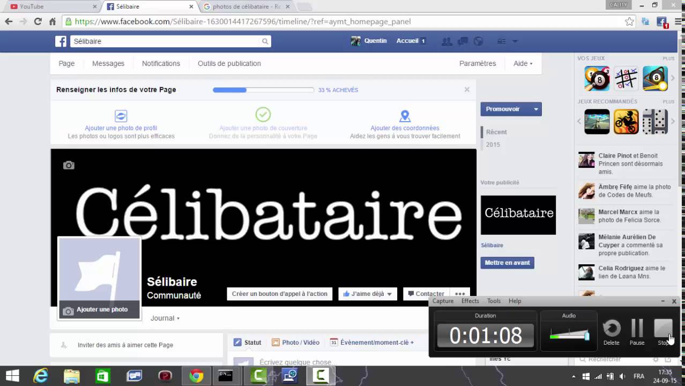Viewport: 685px width, 386px height.
Task: Click the Chrome address bar URL
Action: pyautogui.click(x=243, y=21)
